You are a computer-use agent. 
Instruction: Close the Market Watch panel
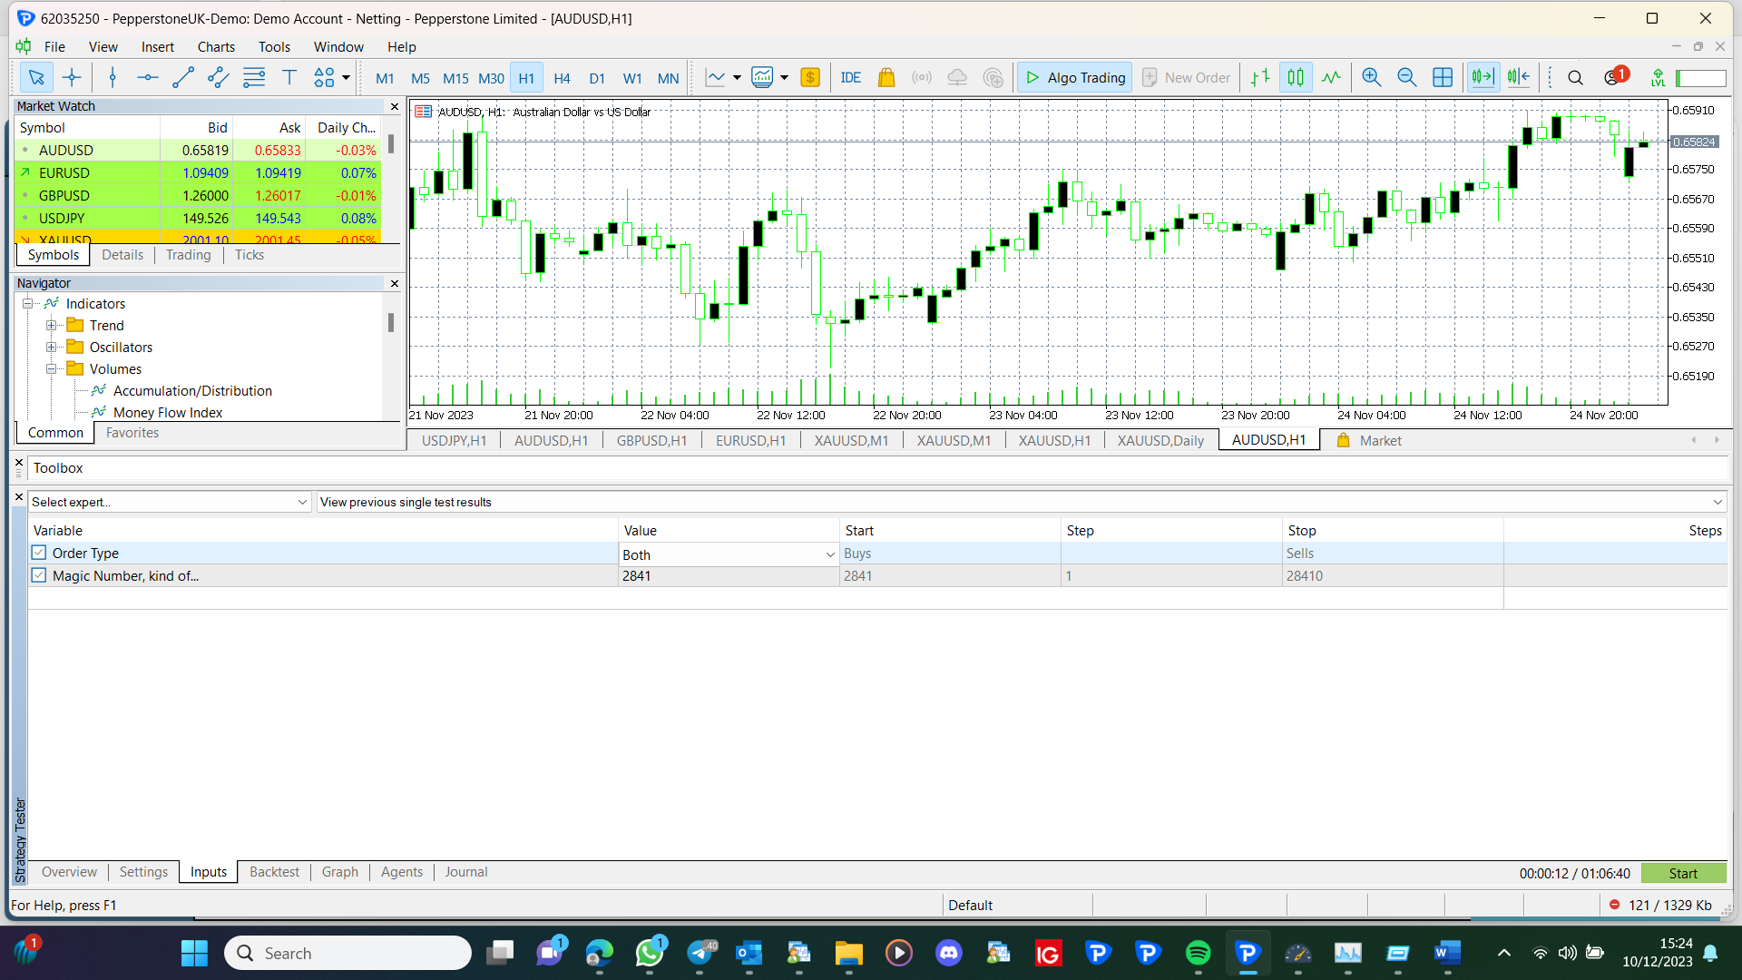coord(395,106)
